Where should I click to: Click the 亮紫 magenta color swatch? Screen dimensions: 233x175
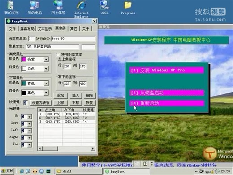24,60
